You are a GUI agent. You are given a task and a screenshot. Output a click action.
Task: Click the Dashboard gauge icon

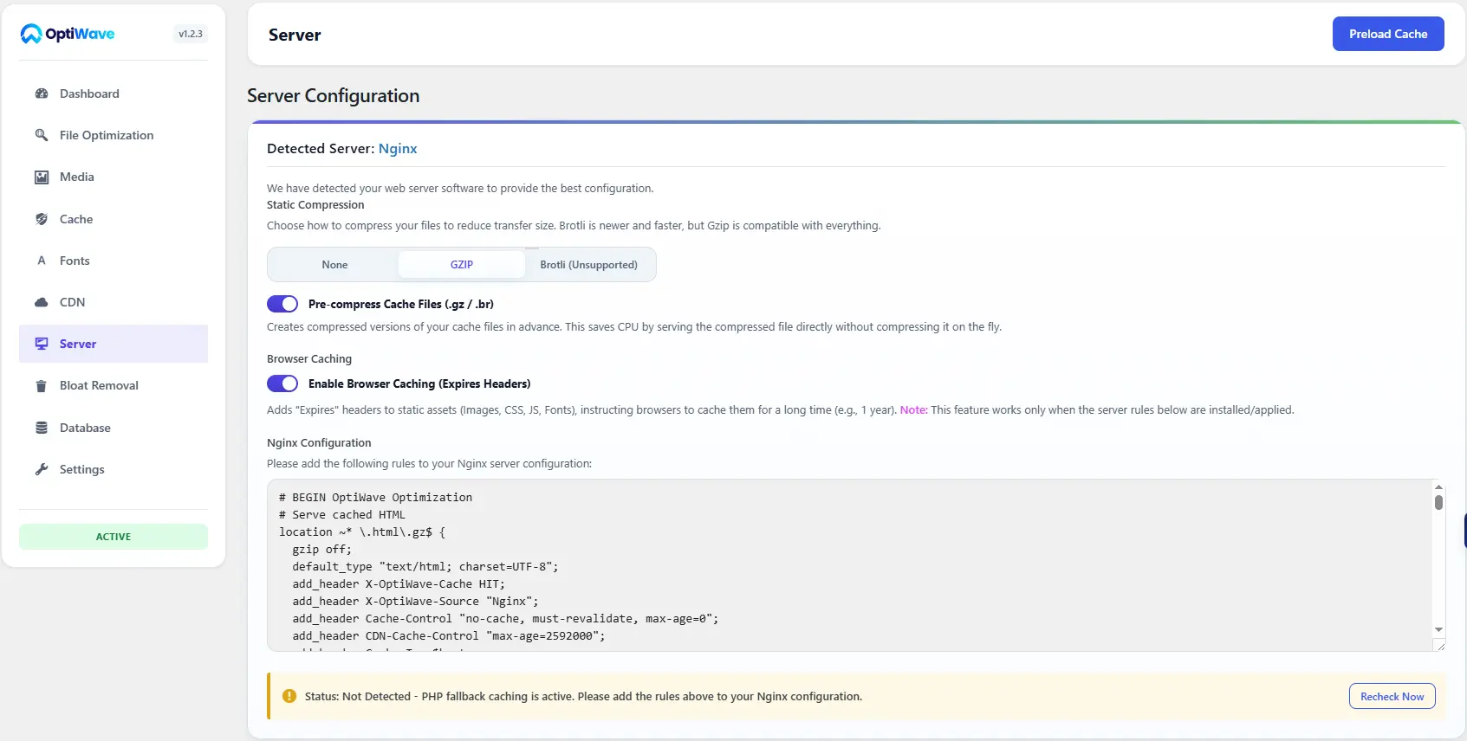[x=41, y=93]
